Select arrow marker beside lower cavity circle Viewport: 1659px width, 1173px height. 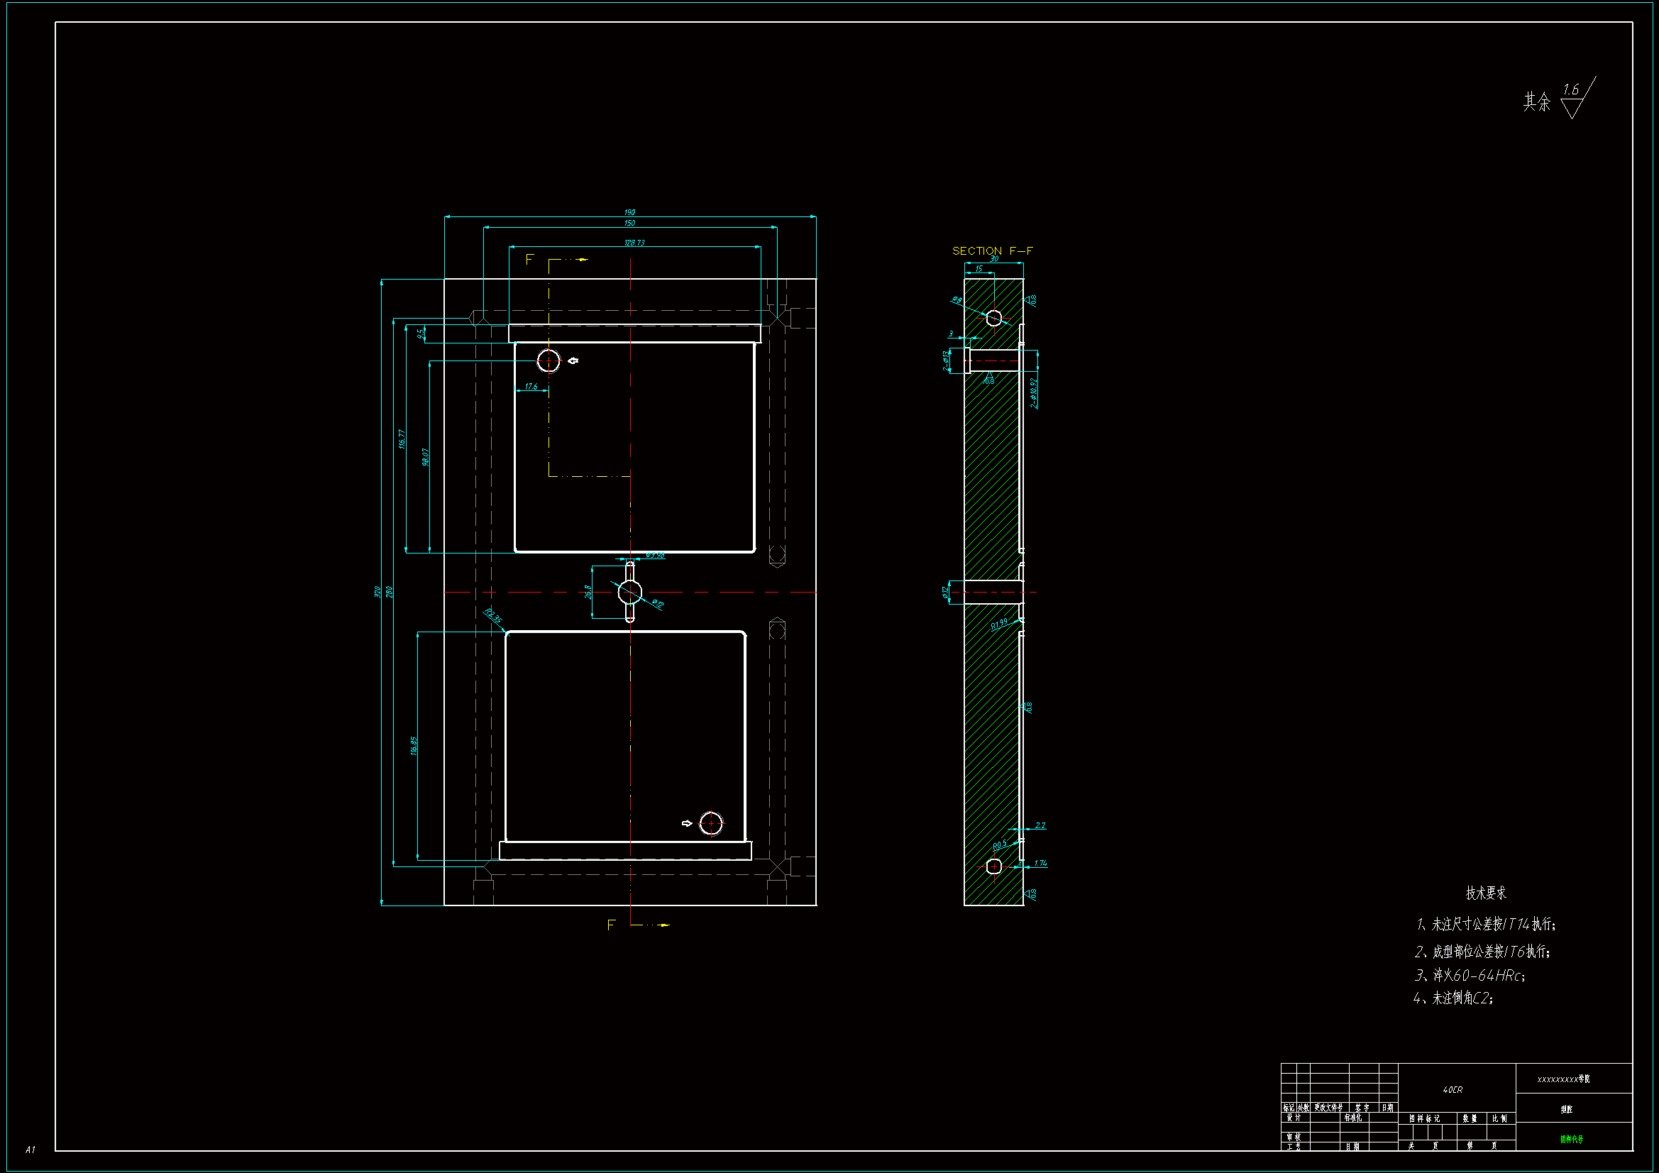click(x=686, y=823)
